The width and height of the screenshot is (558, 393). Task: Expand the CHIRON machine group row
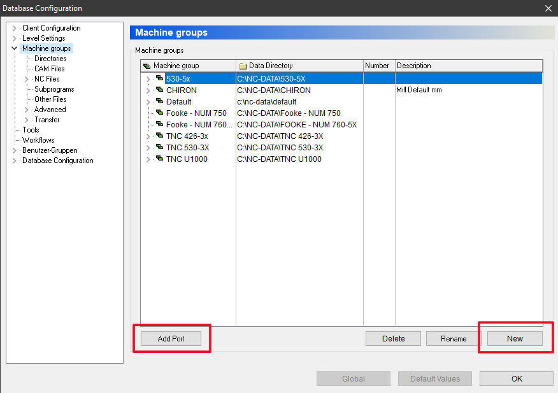point(148,90)
